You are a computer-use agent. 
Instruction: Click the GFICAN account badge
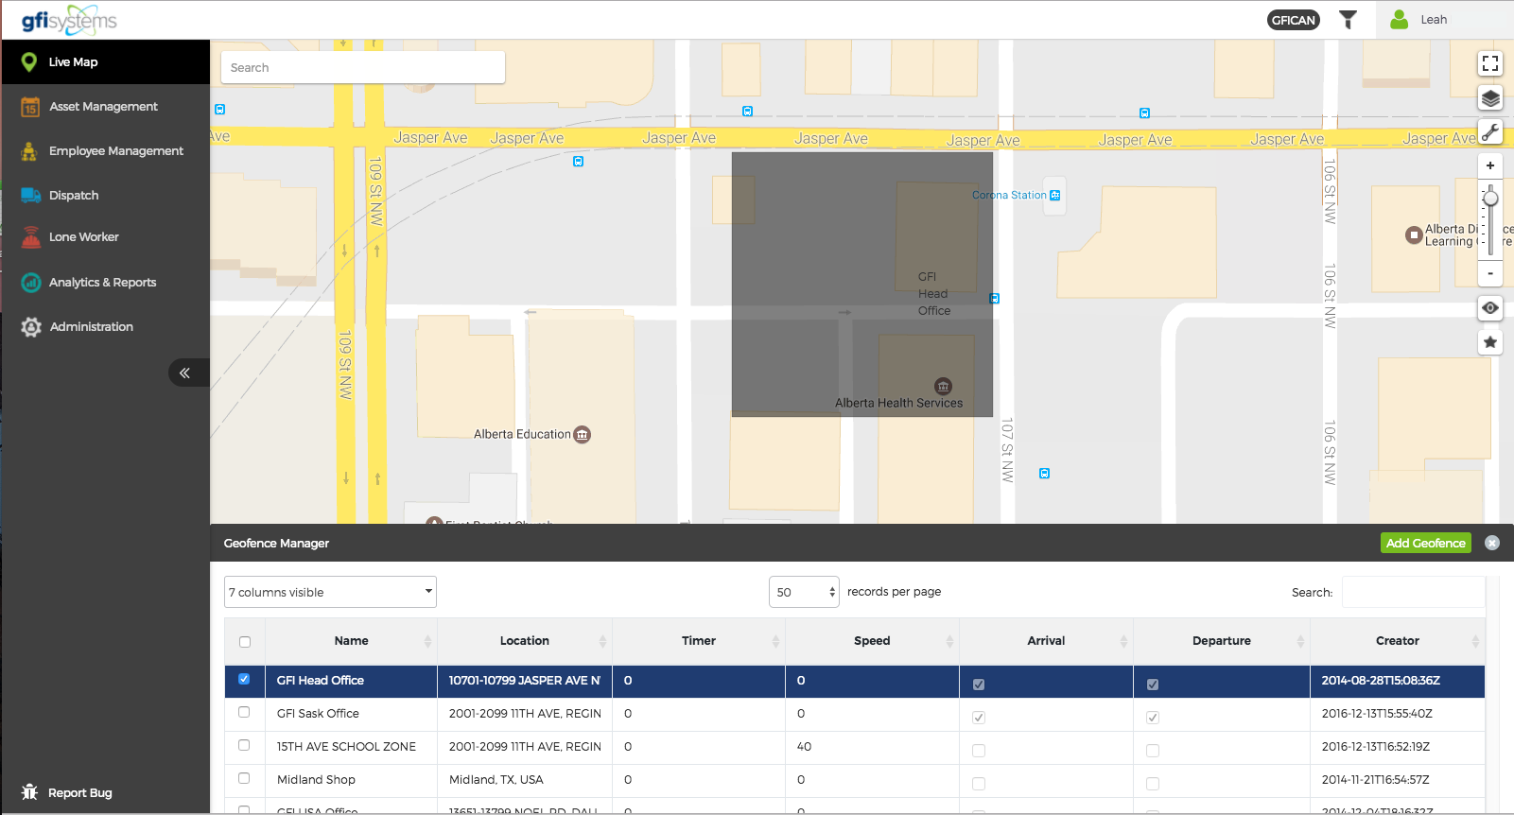pyautogui.click(x=1293, y=20)
